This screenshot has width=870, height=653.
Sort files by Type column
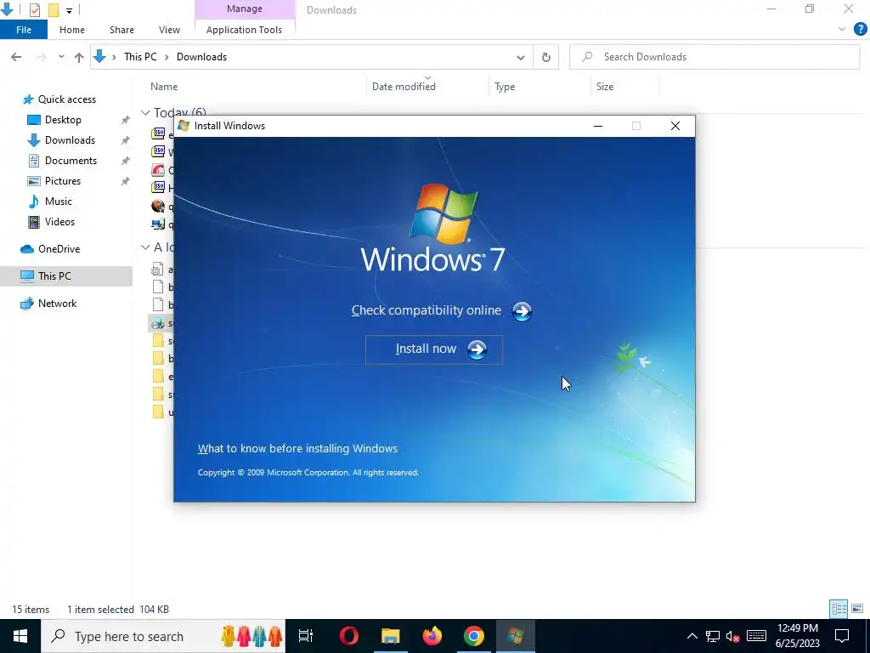[x=505, y=87]
